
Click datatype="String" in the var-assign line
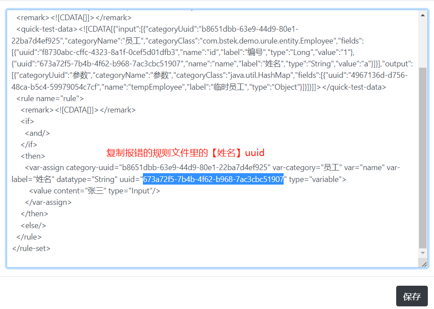[x=87, y=179]
